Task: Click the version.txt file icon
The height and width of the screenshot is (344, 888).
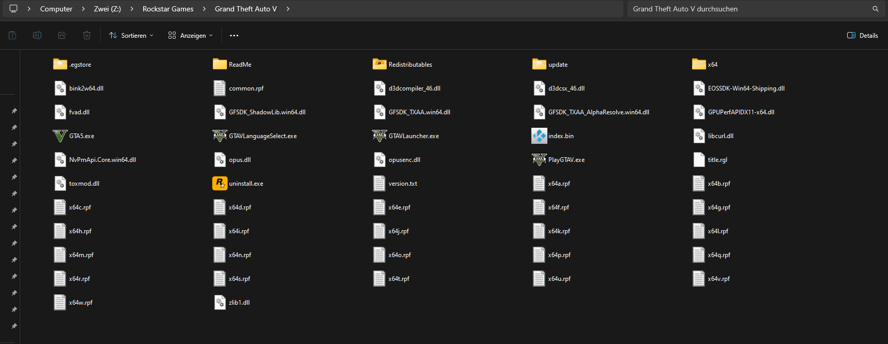Action: click(379, 184)
